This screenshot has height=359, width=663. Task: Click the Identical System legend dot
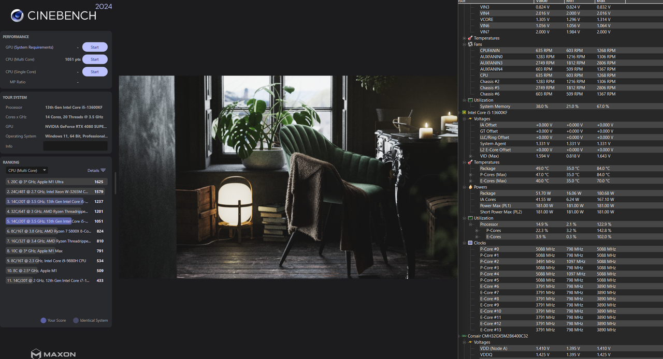[76, 320]
